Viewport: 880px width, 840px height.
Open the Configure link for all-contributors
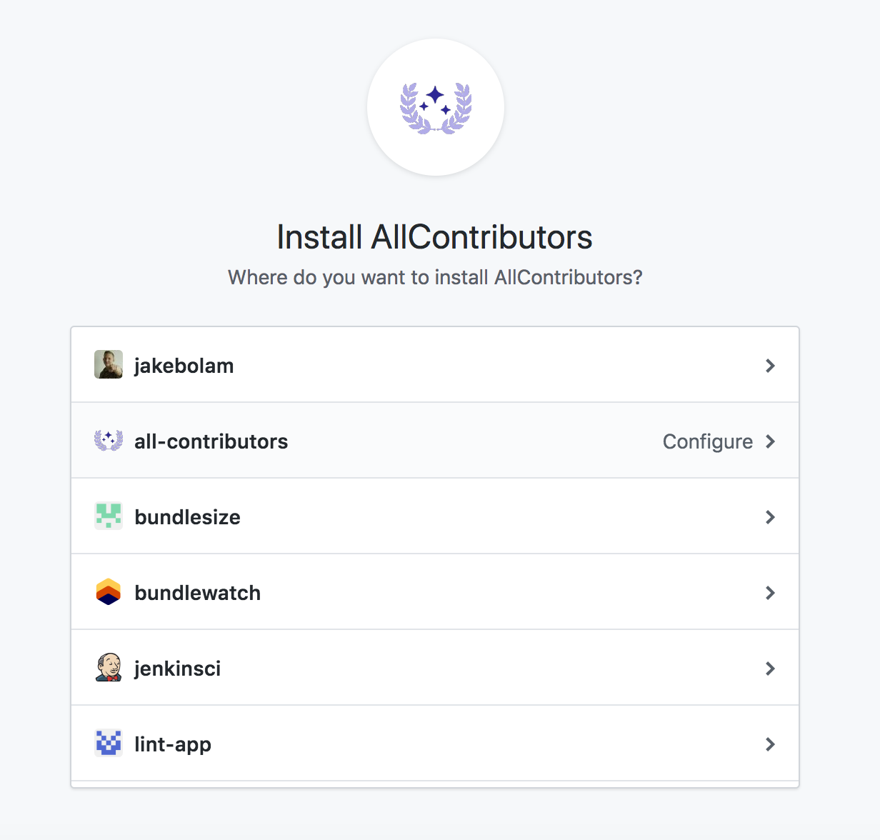[708, 441]
